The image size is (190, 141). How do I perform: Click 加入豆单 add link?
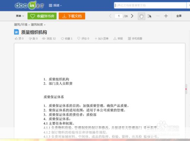coord(101,38)
